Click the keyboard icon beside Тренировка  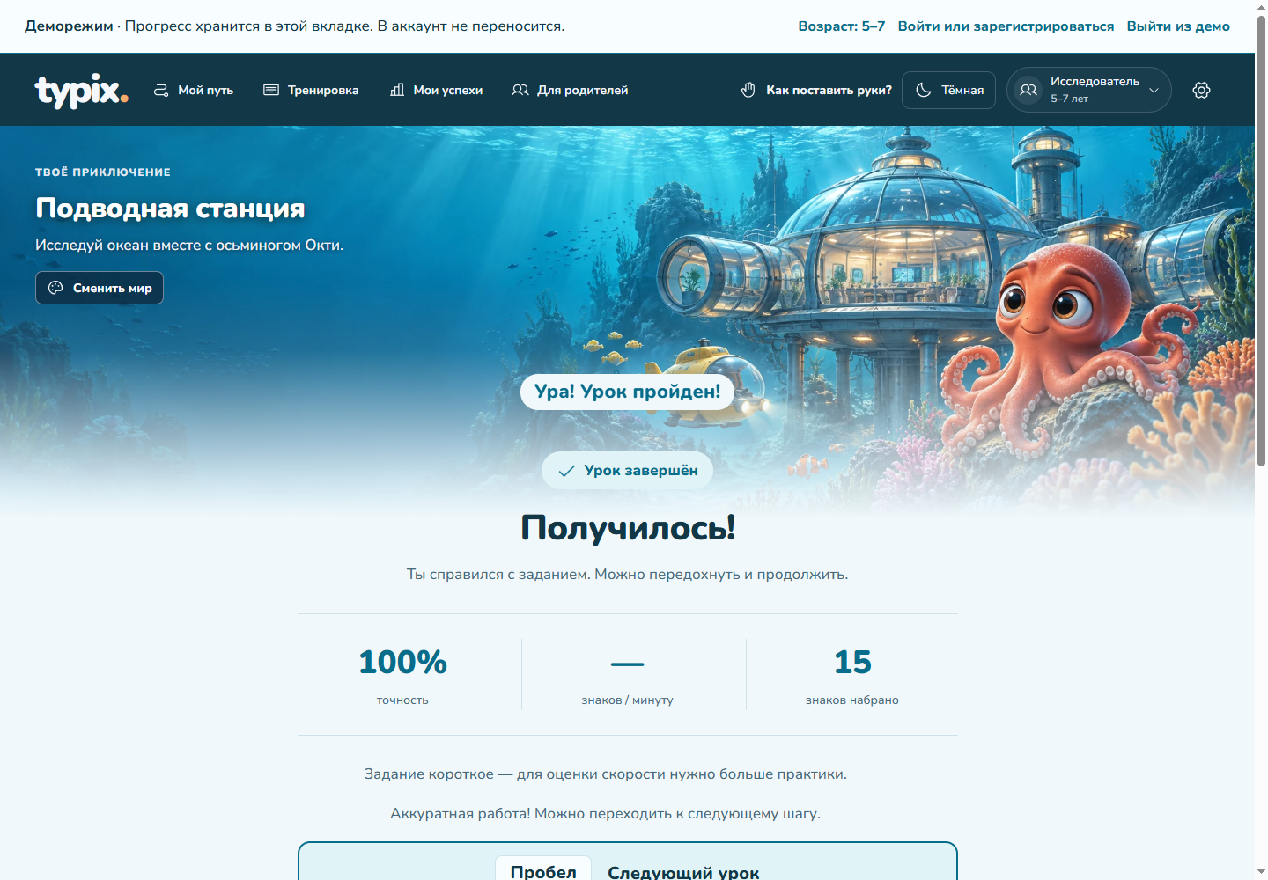click(271, 90)
